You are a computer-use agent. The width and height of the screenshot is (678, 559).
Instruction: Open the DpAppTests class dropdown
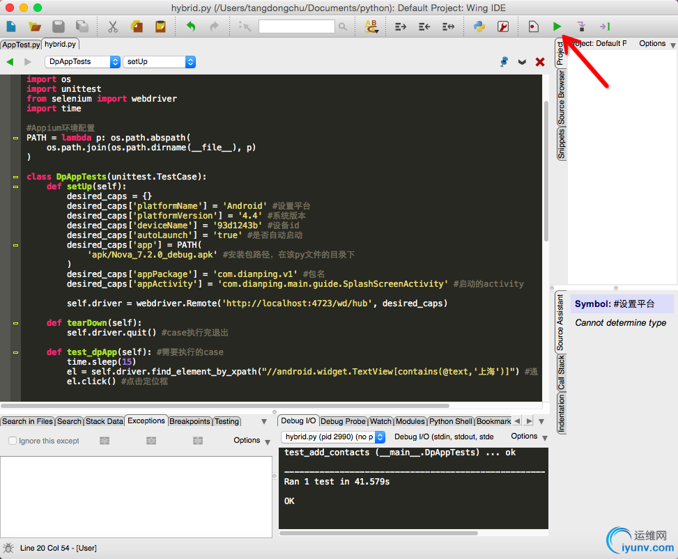tap(82, 62)
